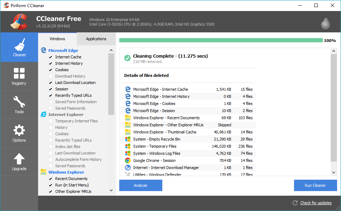341x211 pixels.
Task: Select 'Windows Explorer - Thumbnail Cache' row text
Action: [165, 132]
